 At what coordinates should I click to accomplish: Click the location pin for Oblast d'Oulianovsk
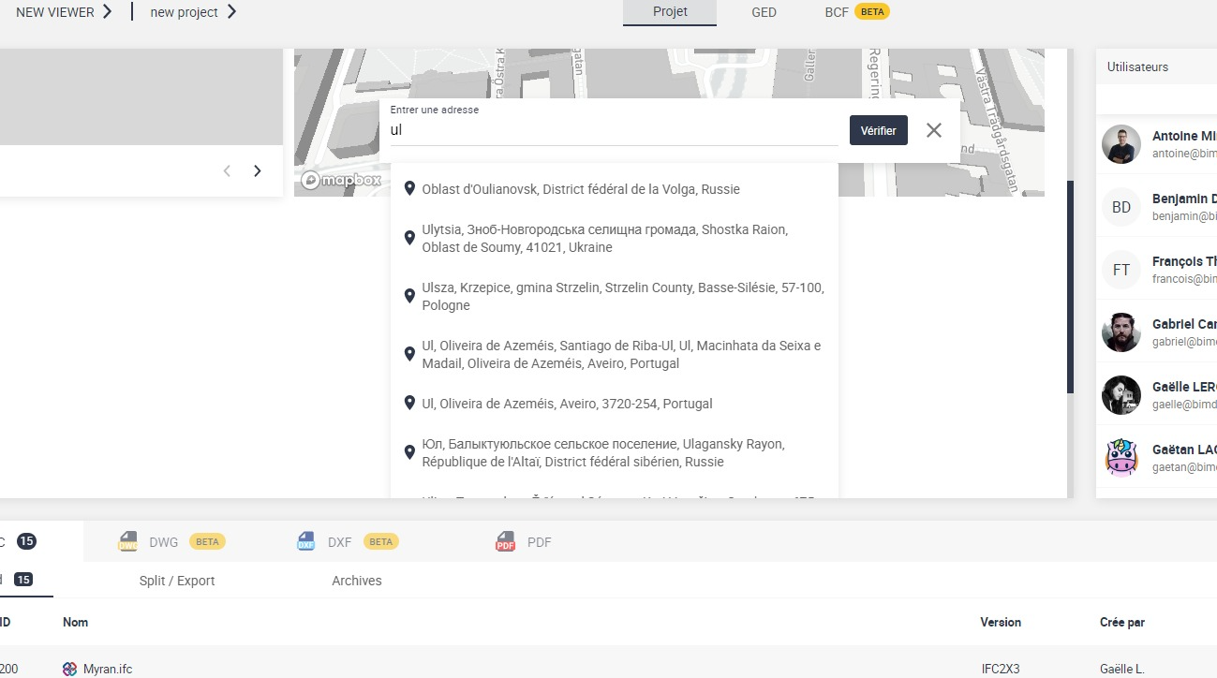pyautogui.click(x=409, y=188)
